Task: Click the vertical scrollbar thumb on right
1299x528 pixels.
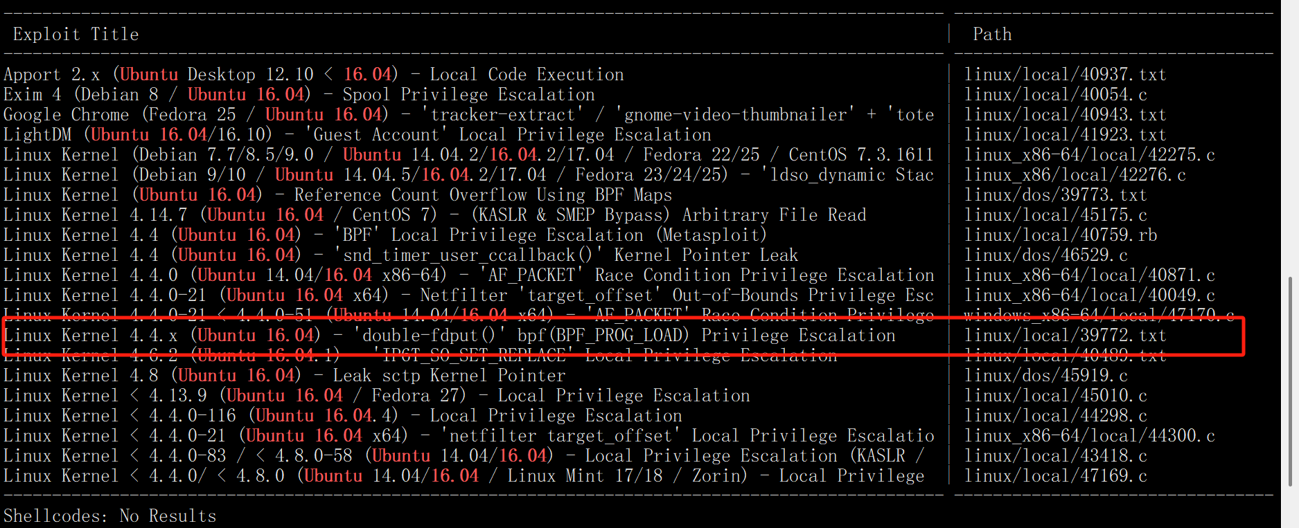Action: click(x=1289, y=381)
